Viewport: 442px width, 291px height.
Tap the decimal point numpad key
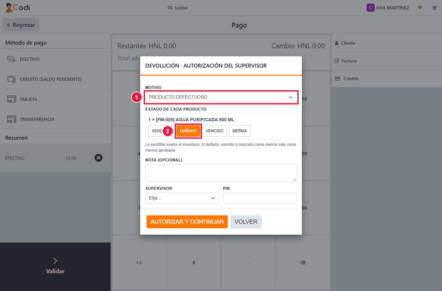pyautogui.click(x=248, y=263)
